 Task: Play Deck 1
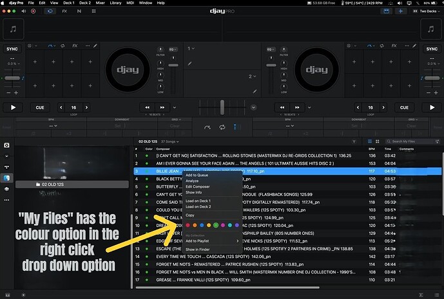tap(13, 107)
